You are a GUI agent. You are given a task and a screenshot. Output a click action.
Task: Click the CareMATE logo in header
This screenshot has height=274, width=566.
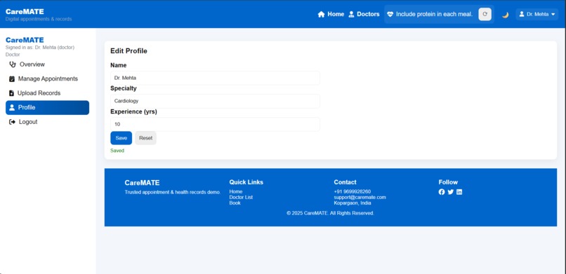tap(25, 11)
